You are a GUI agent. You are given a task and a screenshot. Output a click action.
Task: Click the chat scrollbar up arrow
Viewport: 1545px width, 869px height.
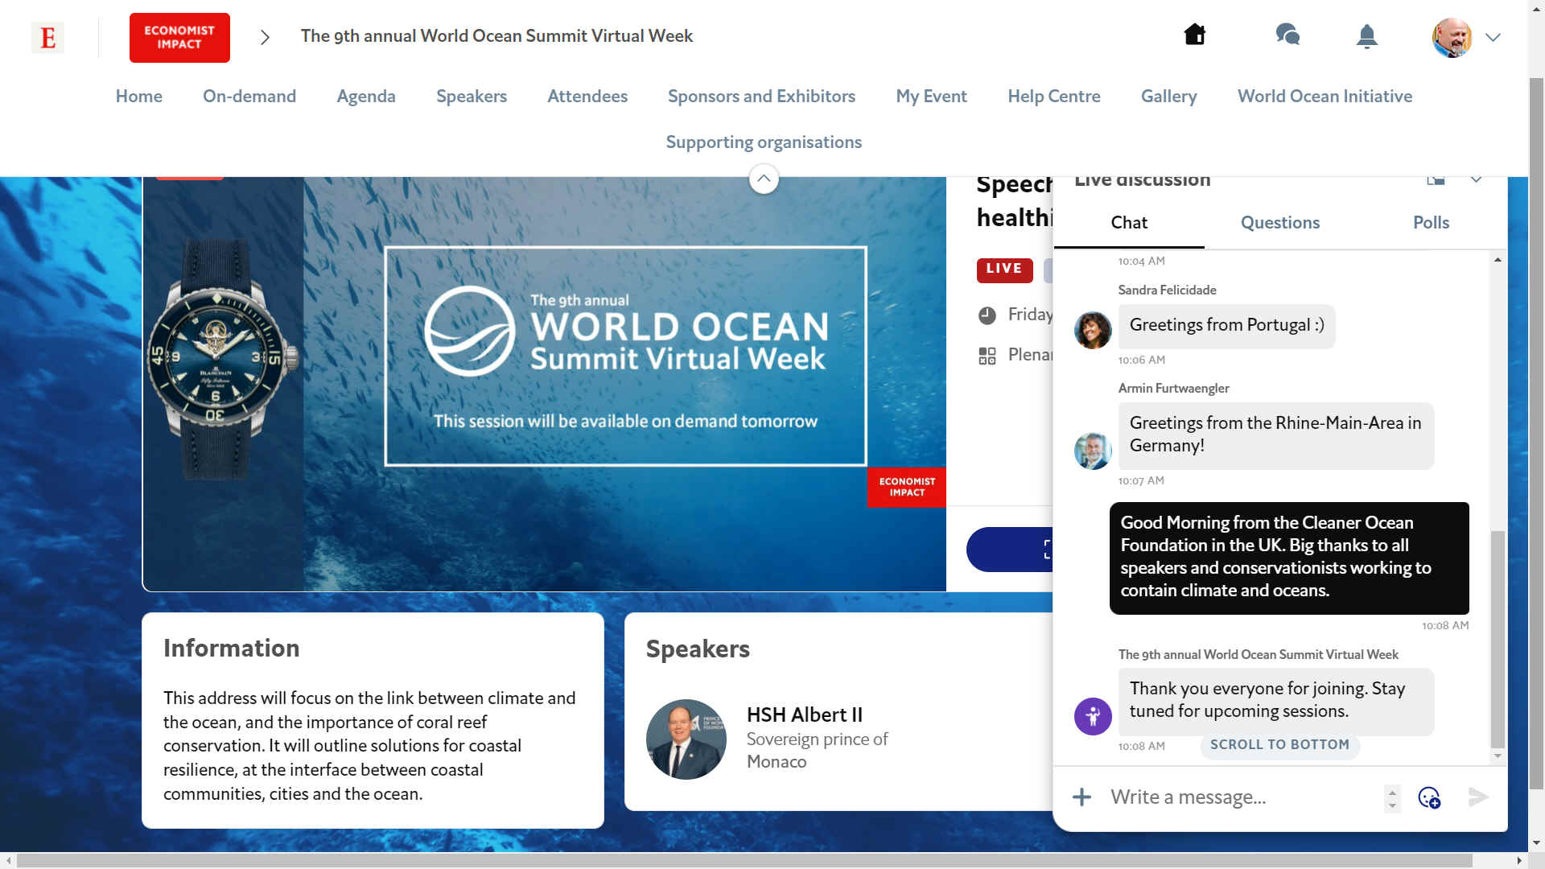click(x=1498, y=260)
